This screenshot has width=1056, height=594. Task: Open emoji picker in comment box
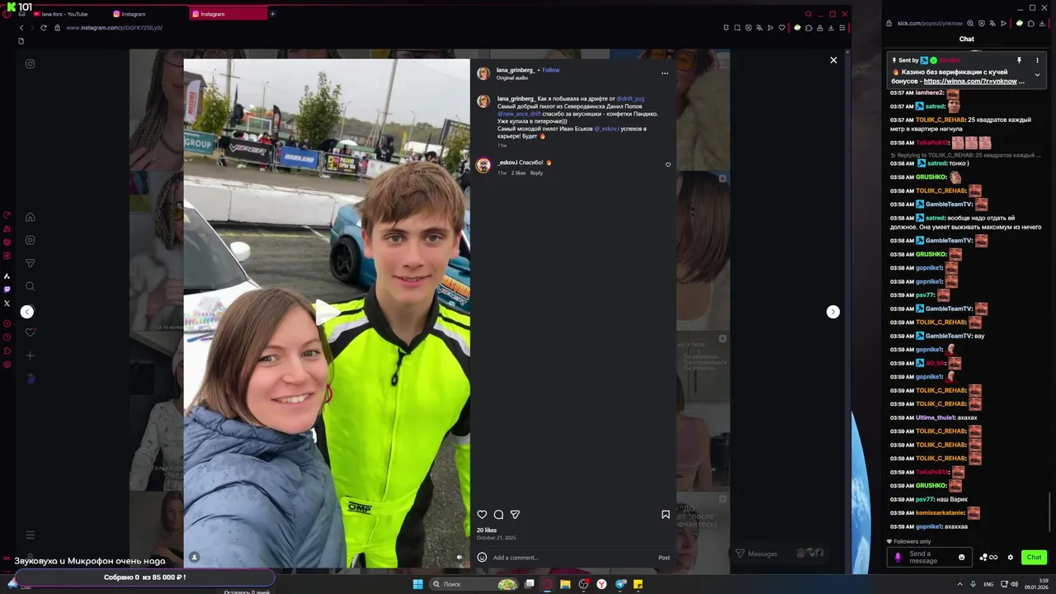[x=482, y=557]
